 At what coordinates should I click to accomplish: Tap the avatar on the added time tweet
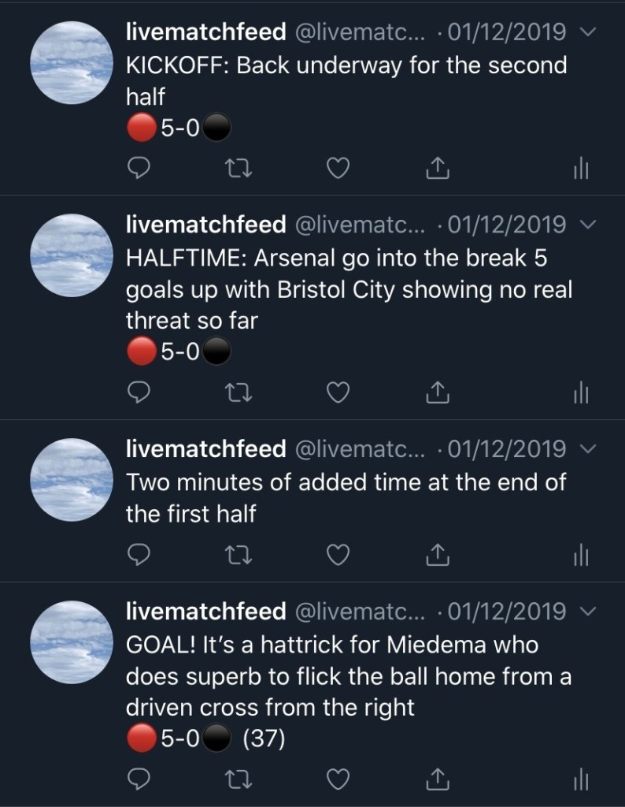coord(71,479)
